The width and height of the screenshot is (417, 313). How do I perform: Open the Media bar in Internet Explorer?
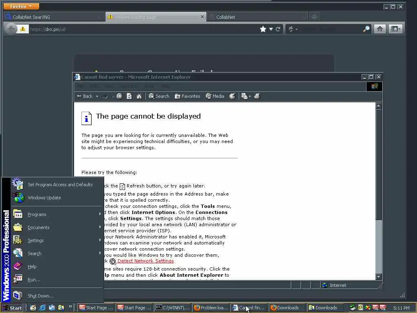point(215,96)
